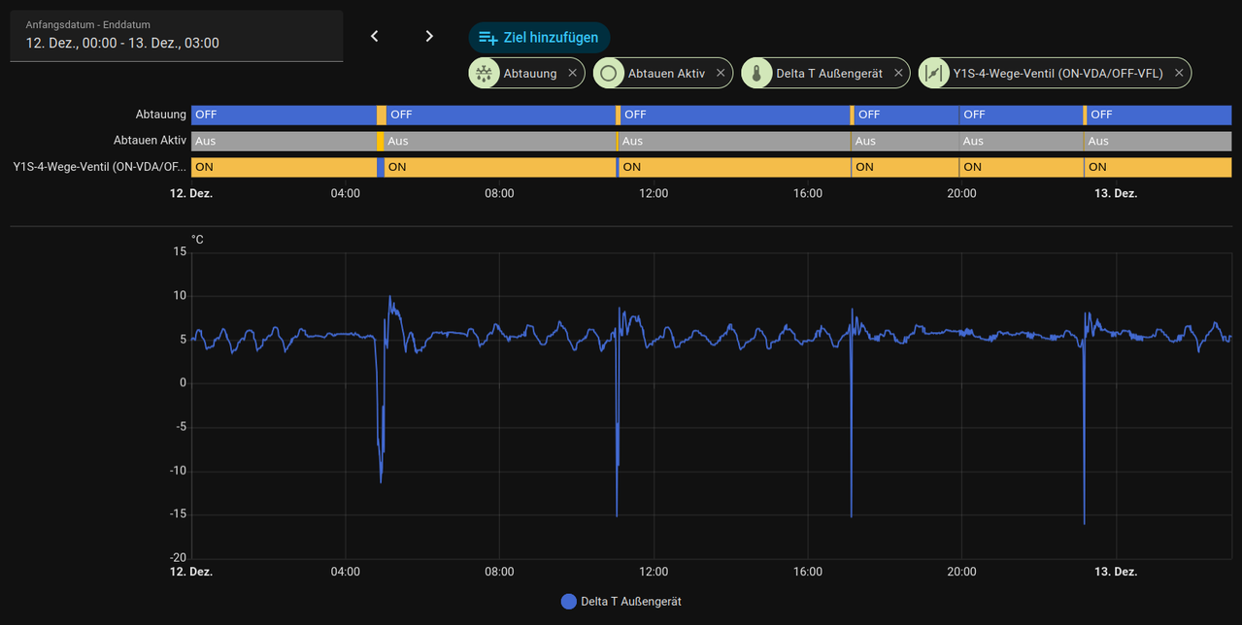Click the Abtauen Aktiv row label
This screenshot has height=625, width=1242.
[x=148, y=141]
